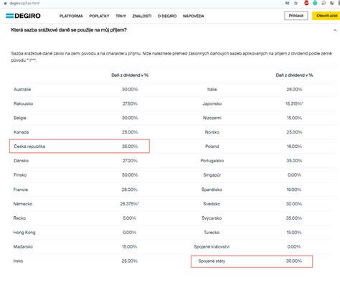Click the DEGIRO logo
This screenshot has width=340, height=298.
click(23, 16)
